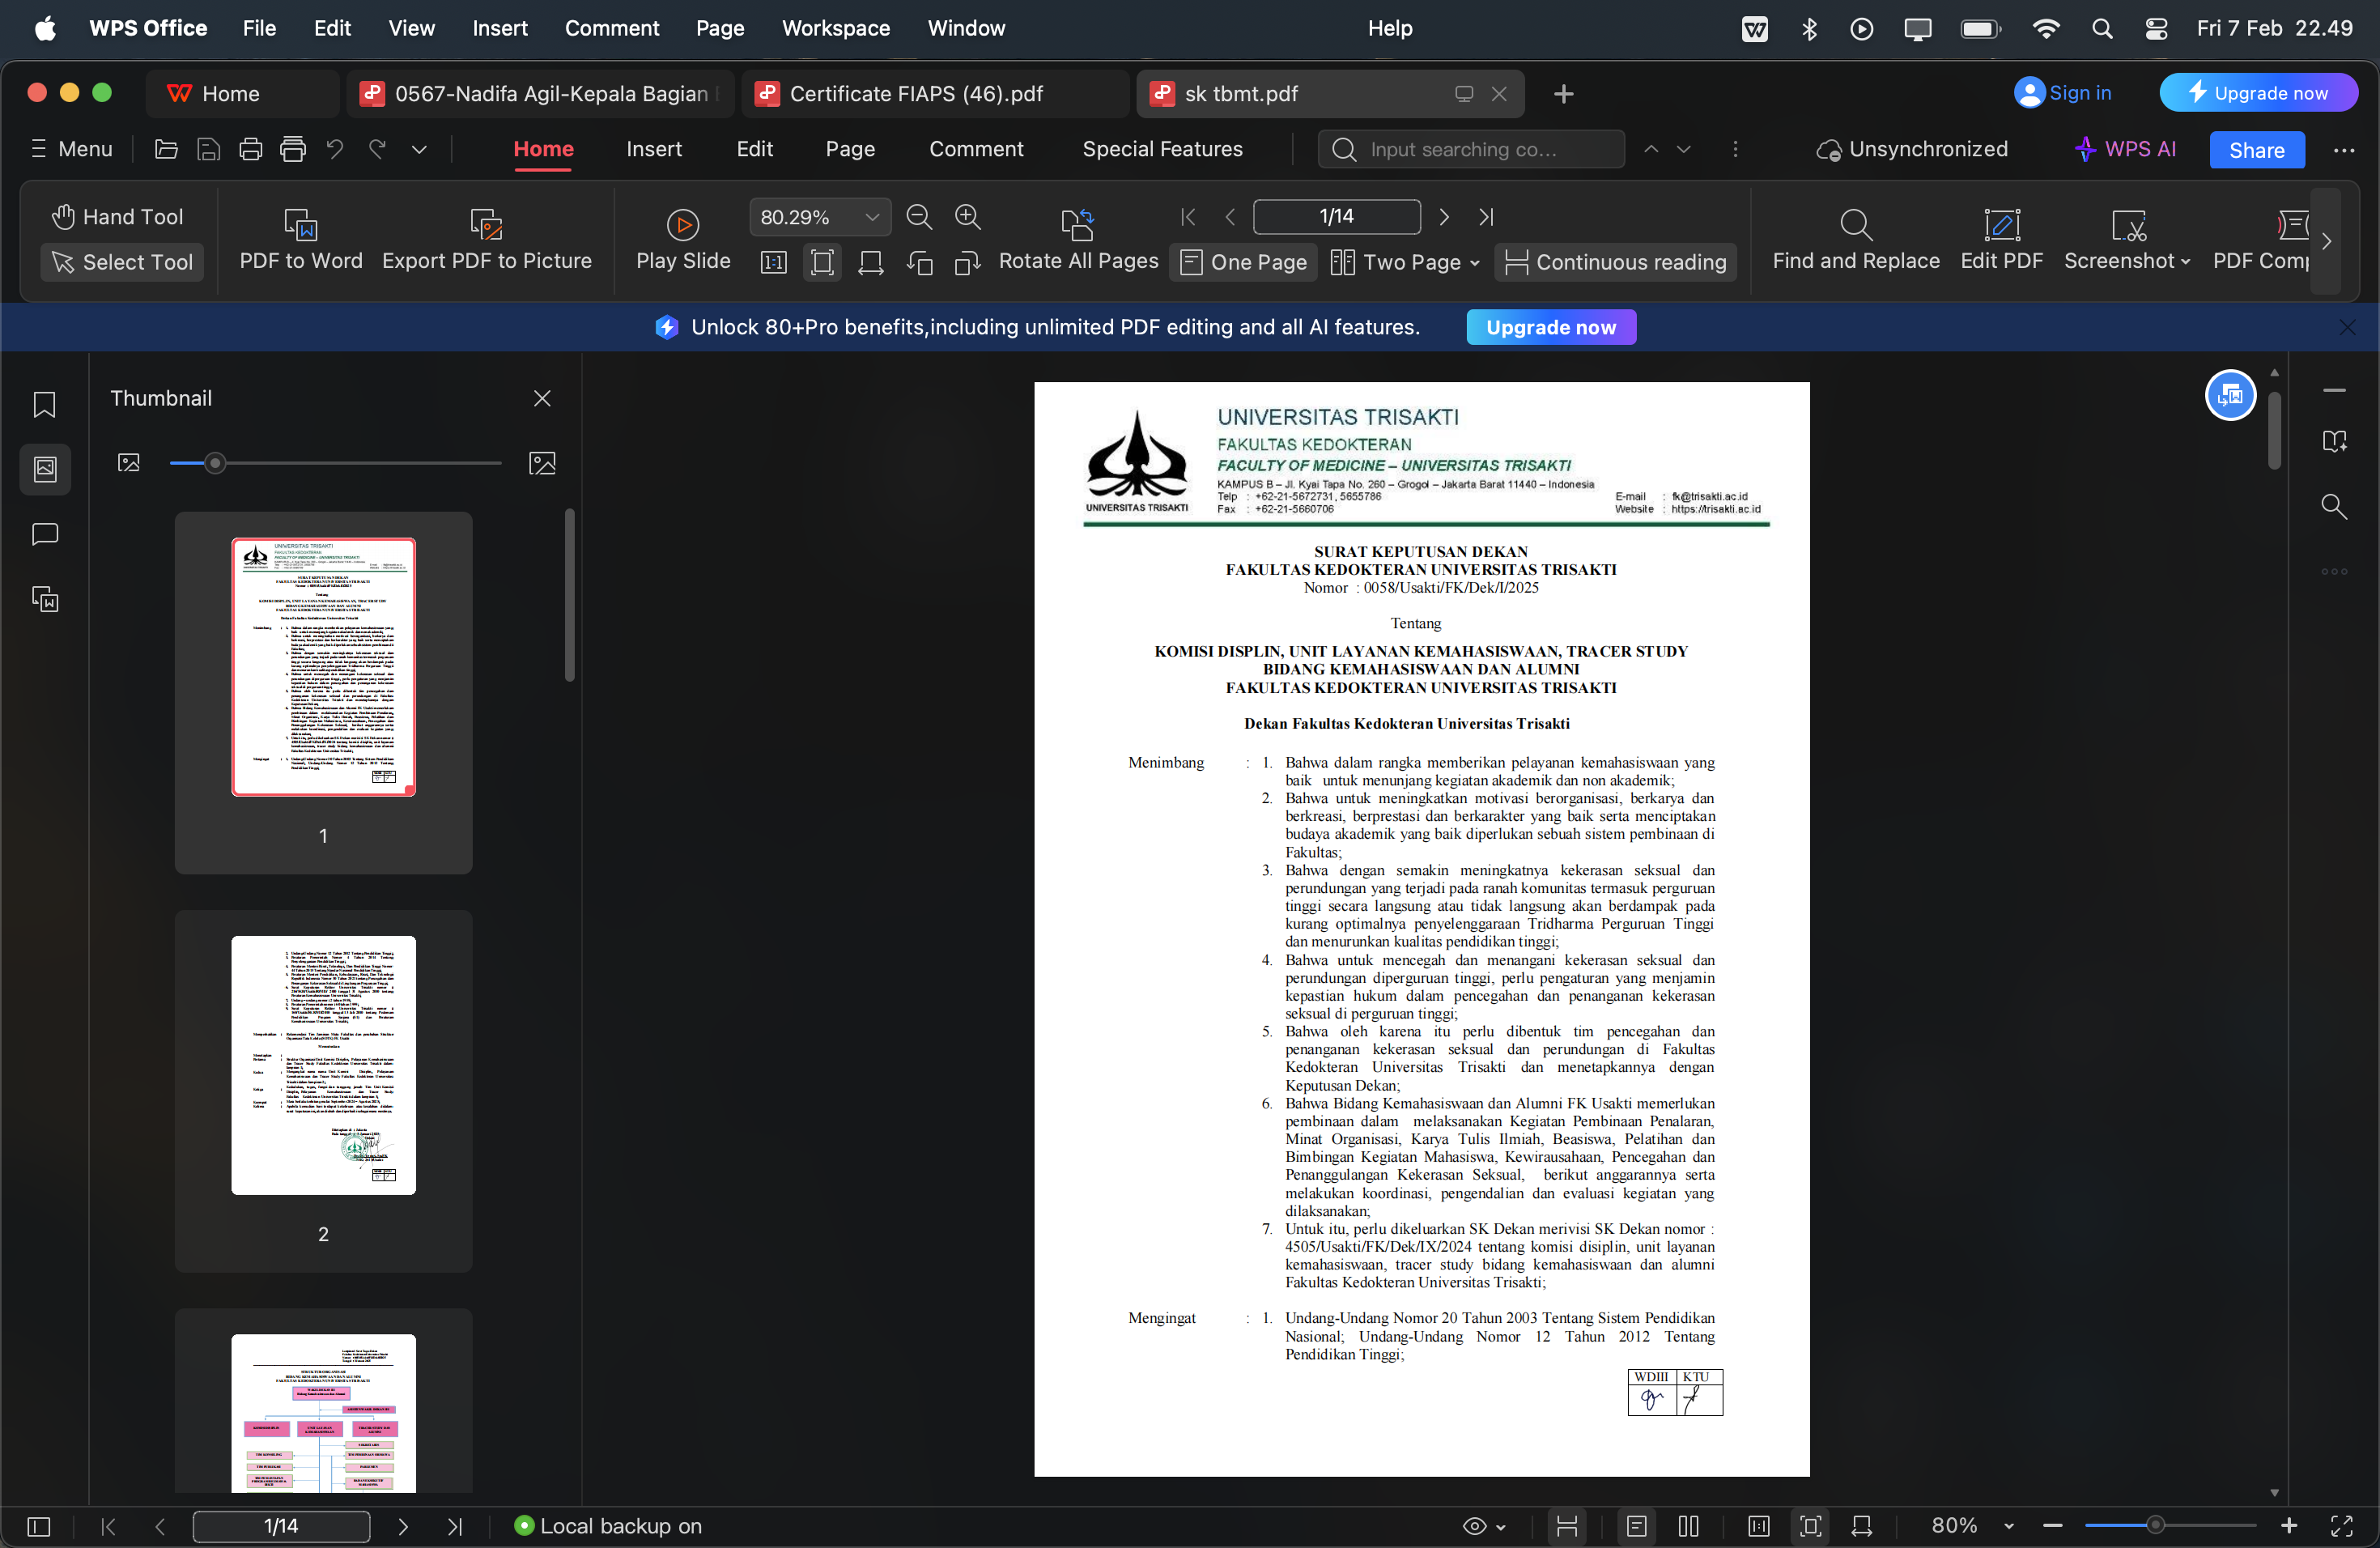Click the zoom in magnifier icon
2380x1548 pixels.
pyautogui.click(x=967, y=216)
